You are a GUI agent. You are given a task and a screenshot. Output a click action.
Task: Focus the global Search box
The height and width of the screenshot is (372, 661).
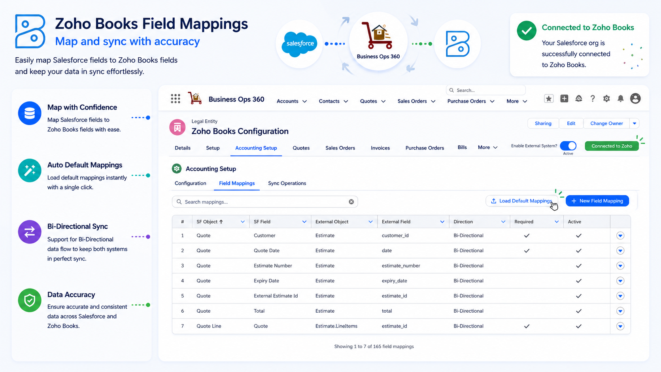(486, 90)
